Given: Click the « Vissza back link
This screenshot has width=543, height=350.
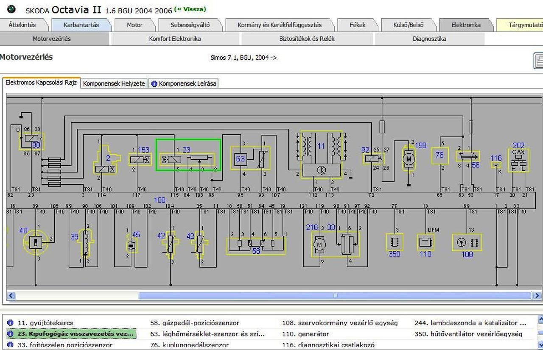Looking at the screenshot, I should [x=190, y=9].
